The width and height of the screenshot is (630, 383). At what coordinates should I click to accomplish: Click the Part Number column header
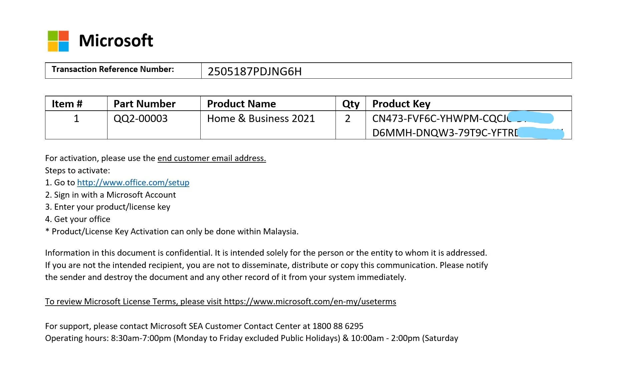[144, 104]
